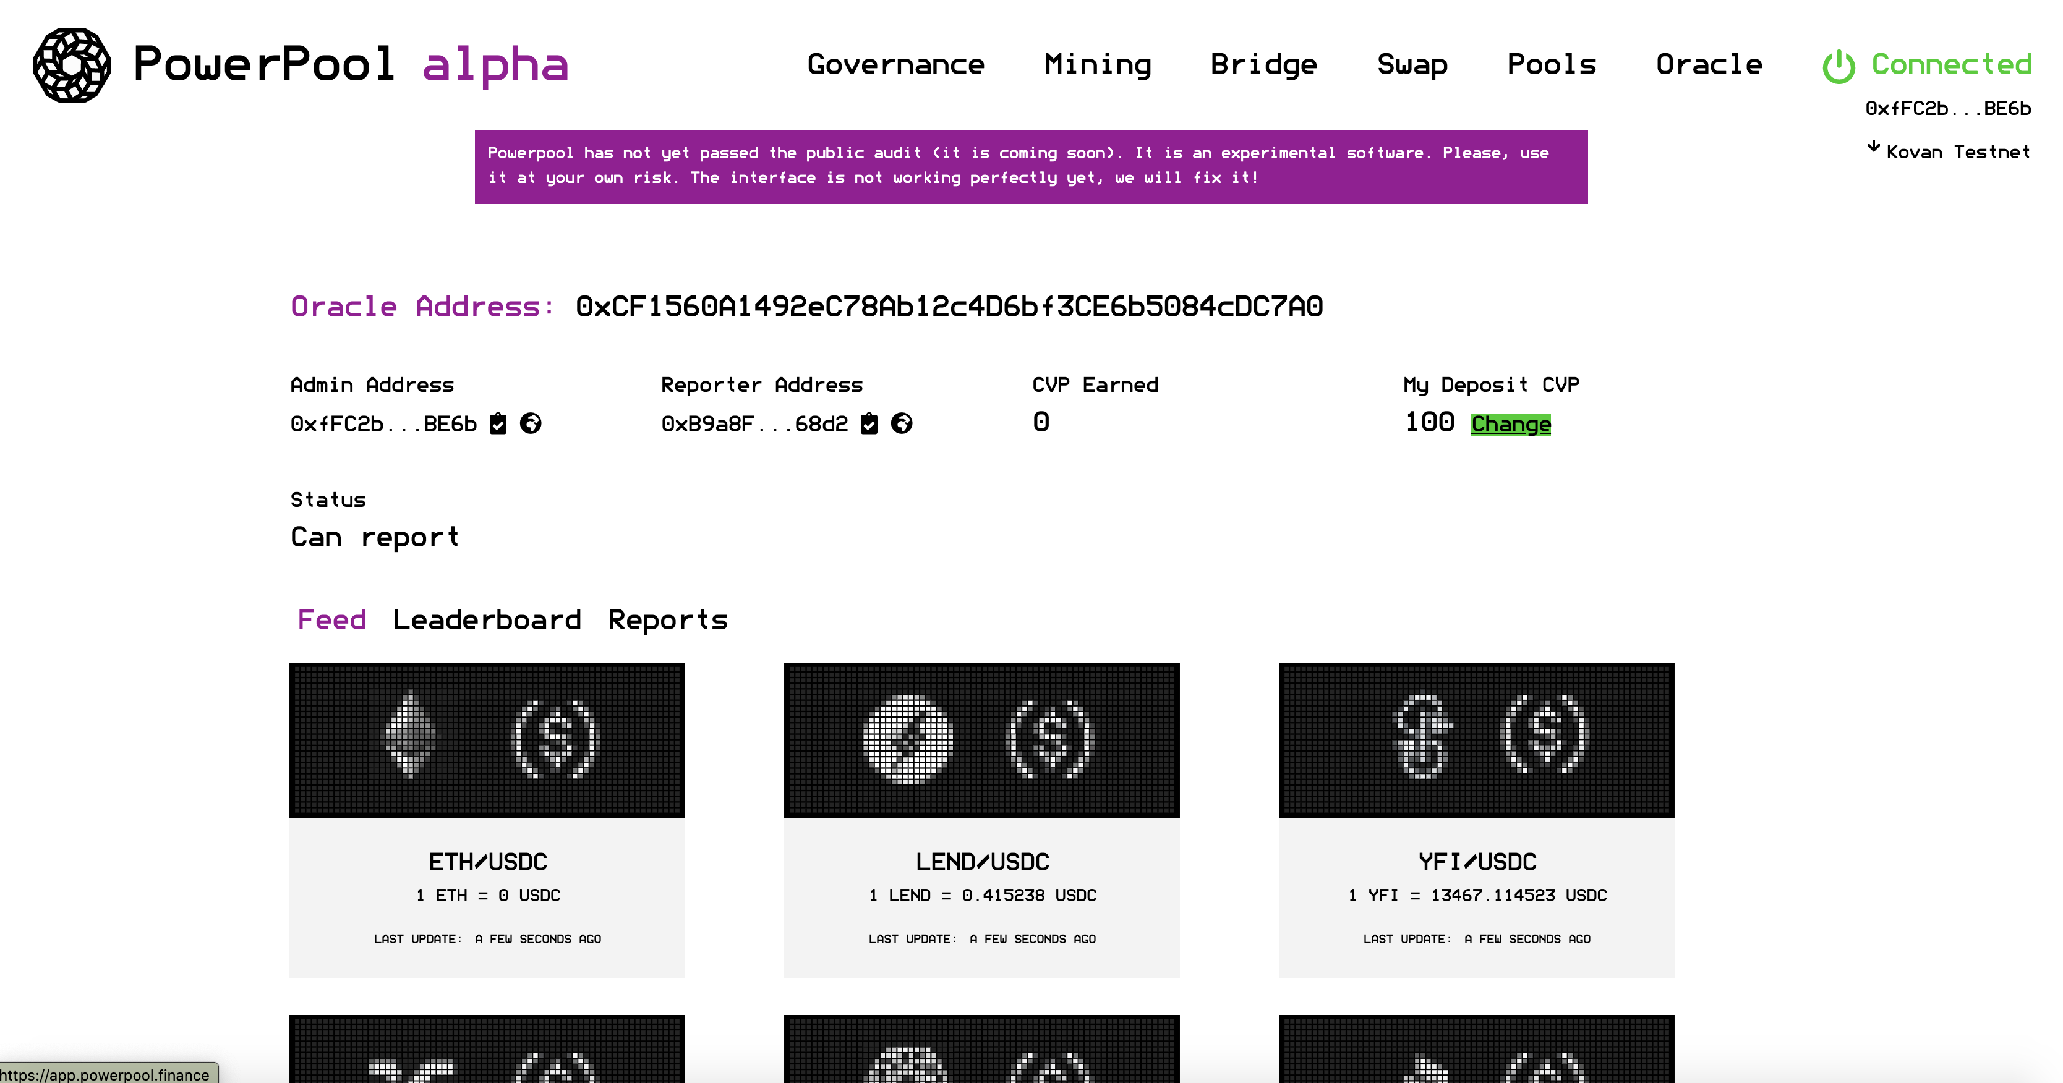Image resolution: width=2063 pixels, height=1083 pixels.
Task: Switch to the Feed tab
Action: (x=331, y=619)
